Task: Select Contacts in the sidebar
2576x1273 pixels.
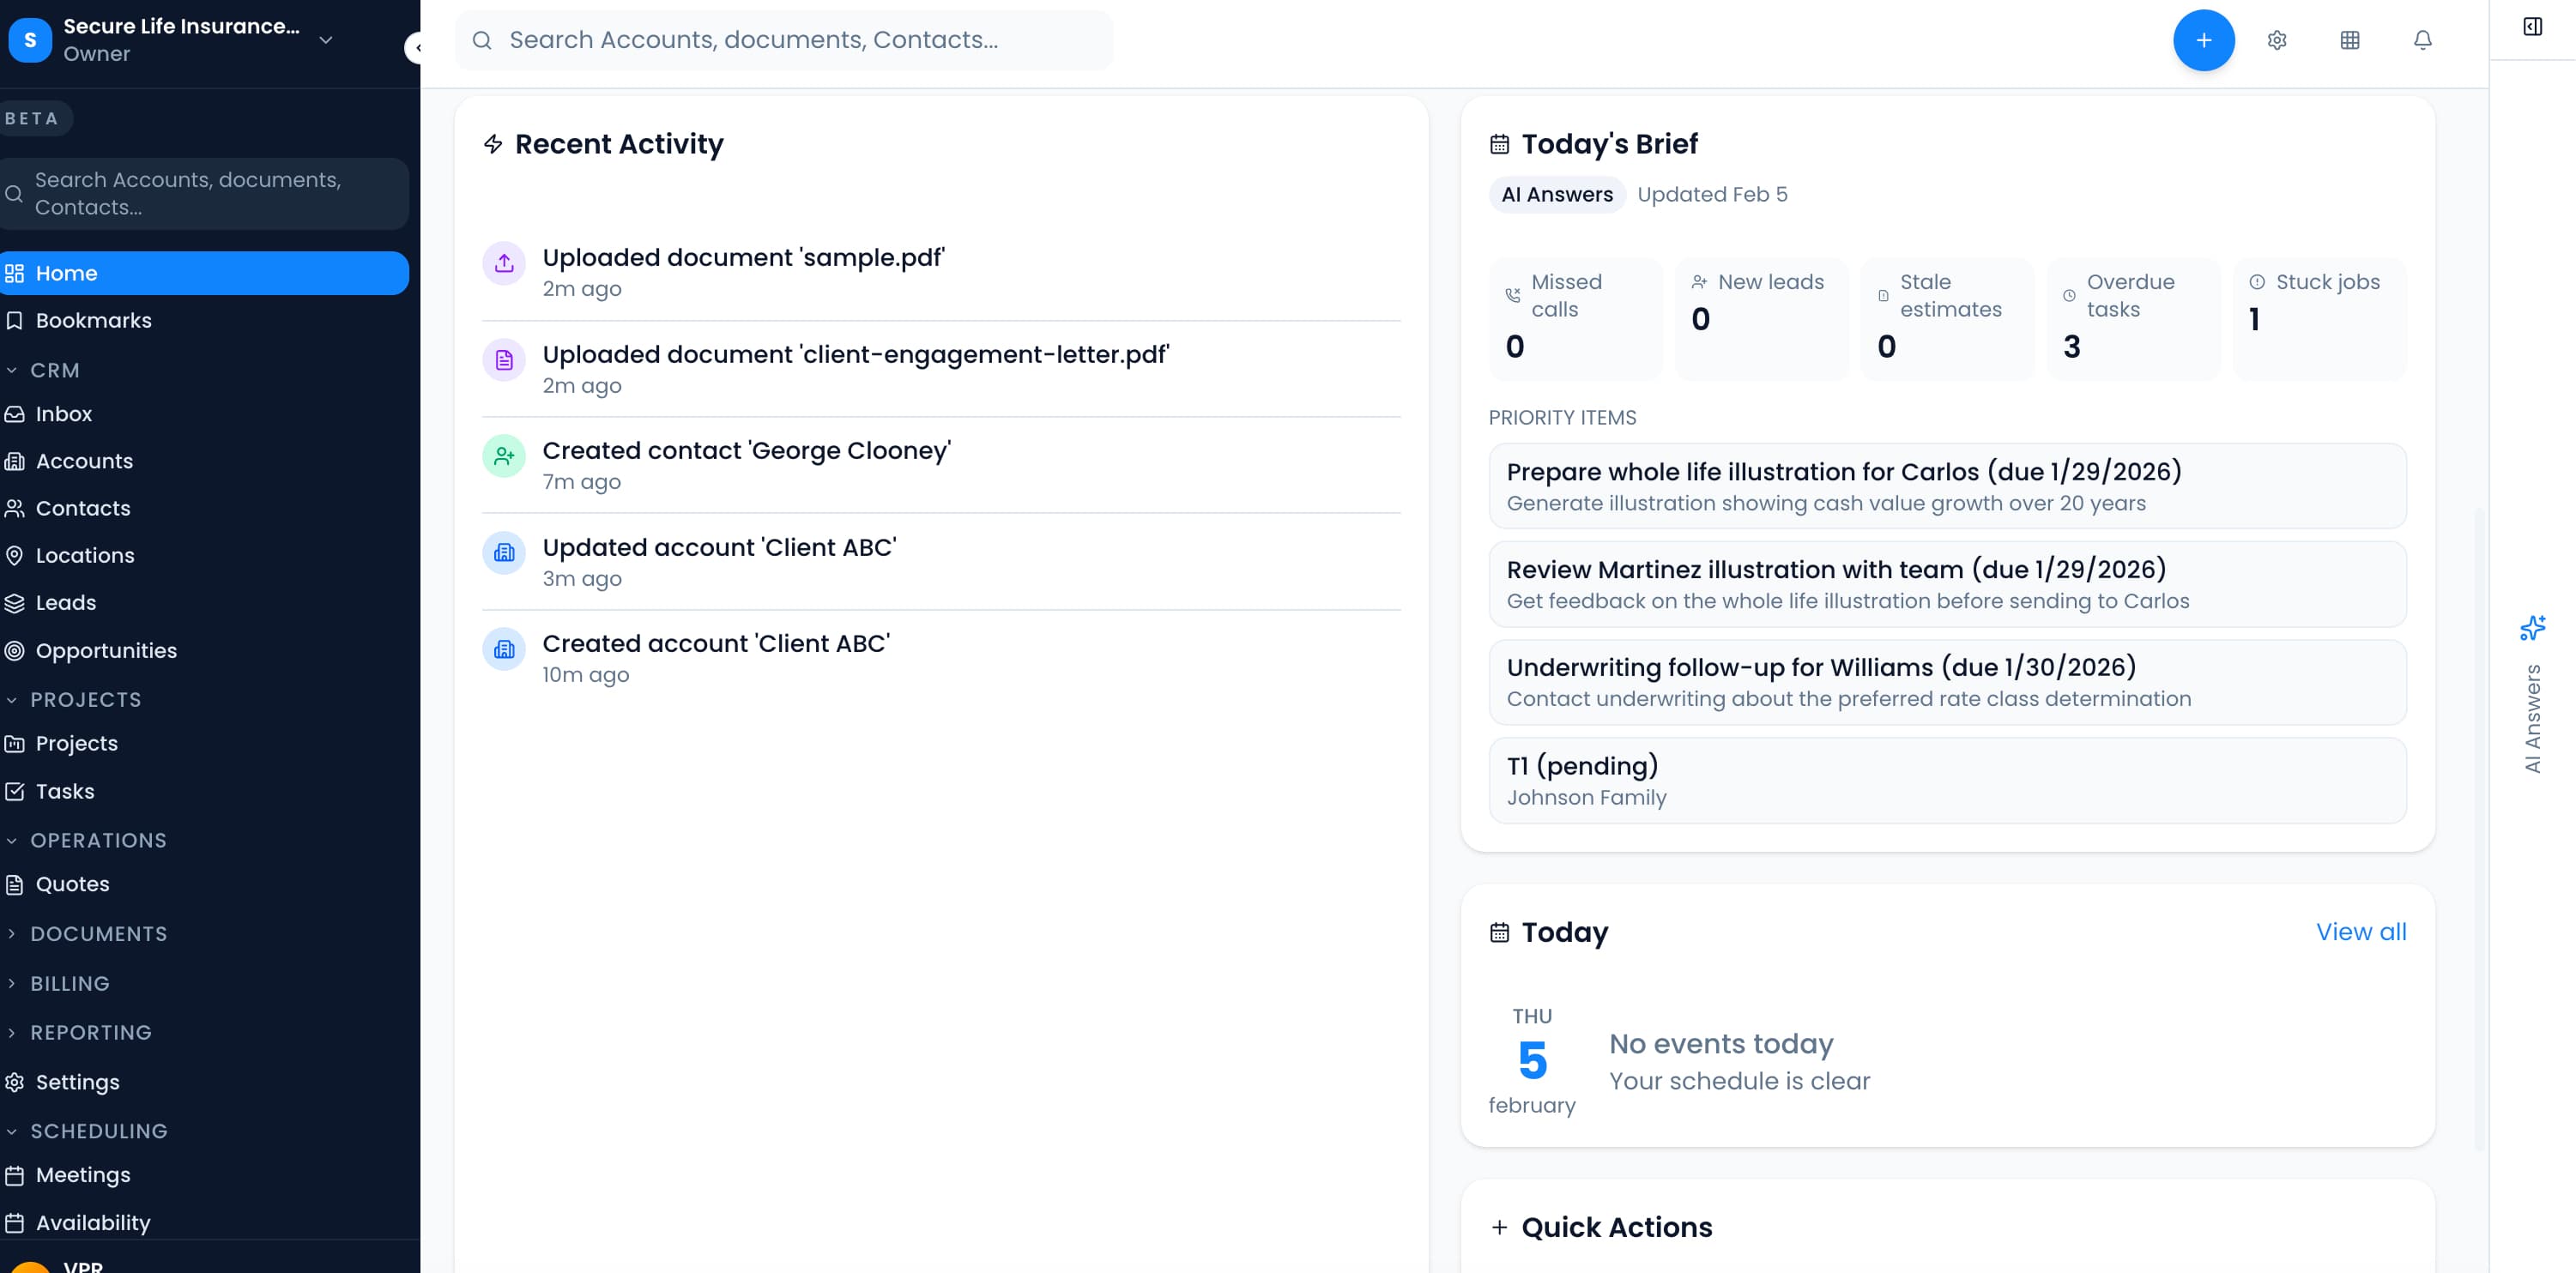Action: point(82,508)
